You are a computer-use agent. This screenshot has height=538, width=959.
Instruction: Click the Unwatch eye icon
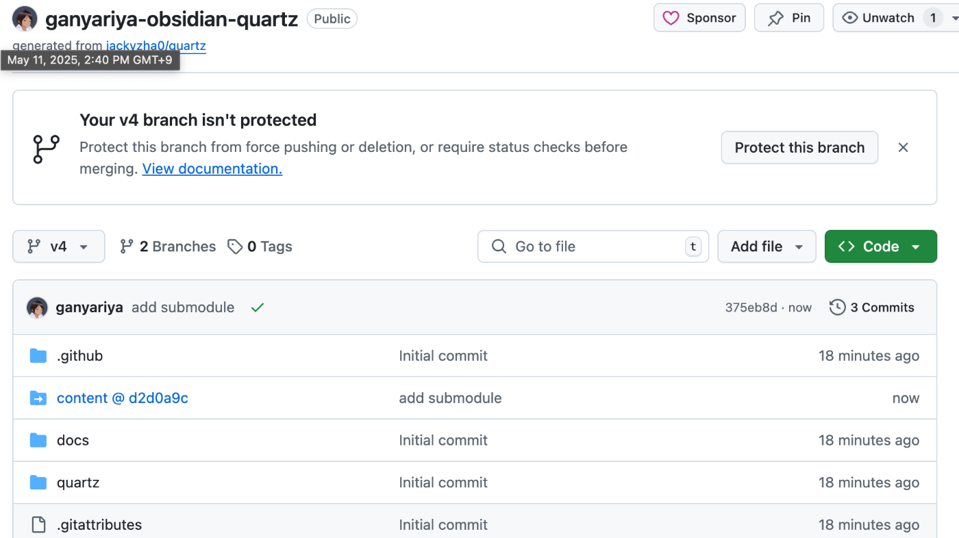point(850,18)
